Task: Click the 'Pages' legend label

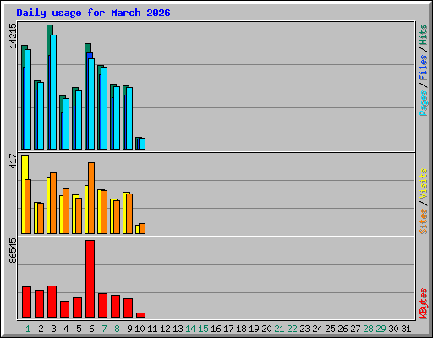Action: (423, 103)
